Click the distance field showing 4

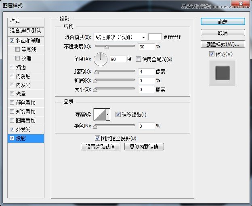click(x=147, y=71)
